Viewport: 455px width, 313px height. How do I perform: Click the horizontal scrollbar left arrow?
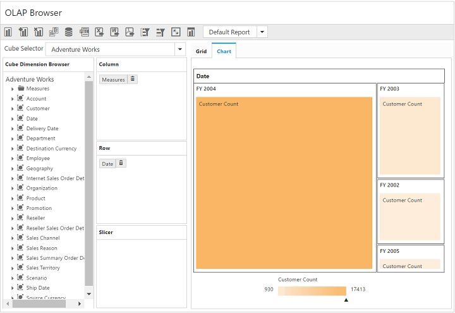8,304
